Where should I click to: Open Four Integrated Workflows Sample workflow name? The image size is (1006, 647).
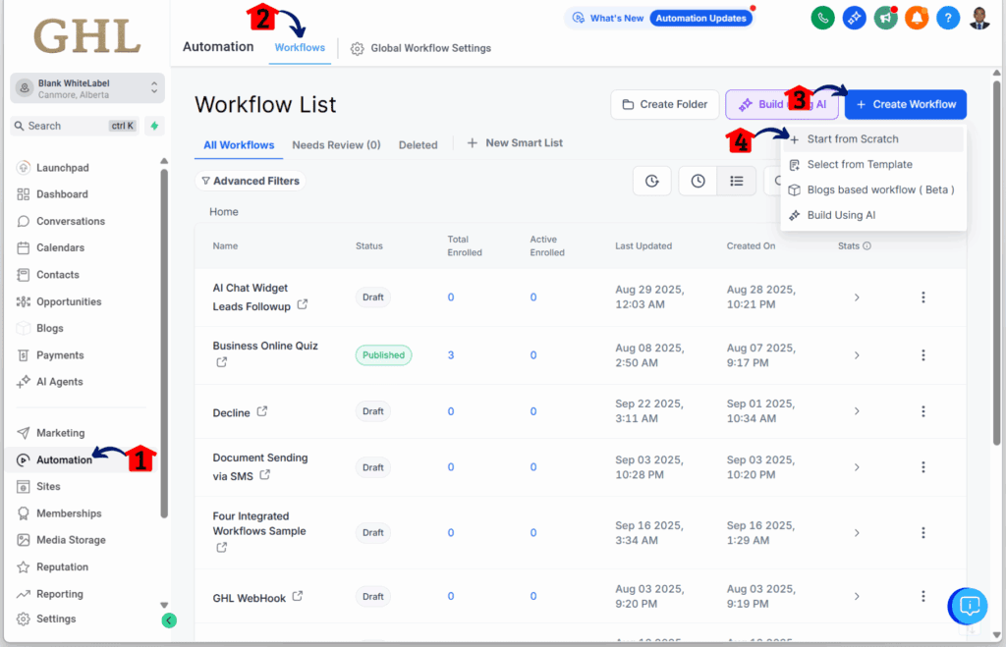coord(259,523)
